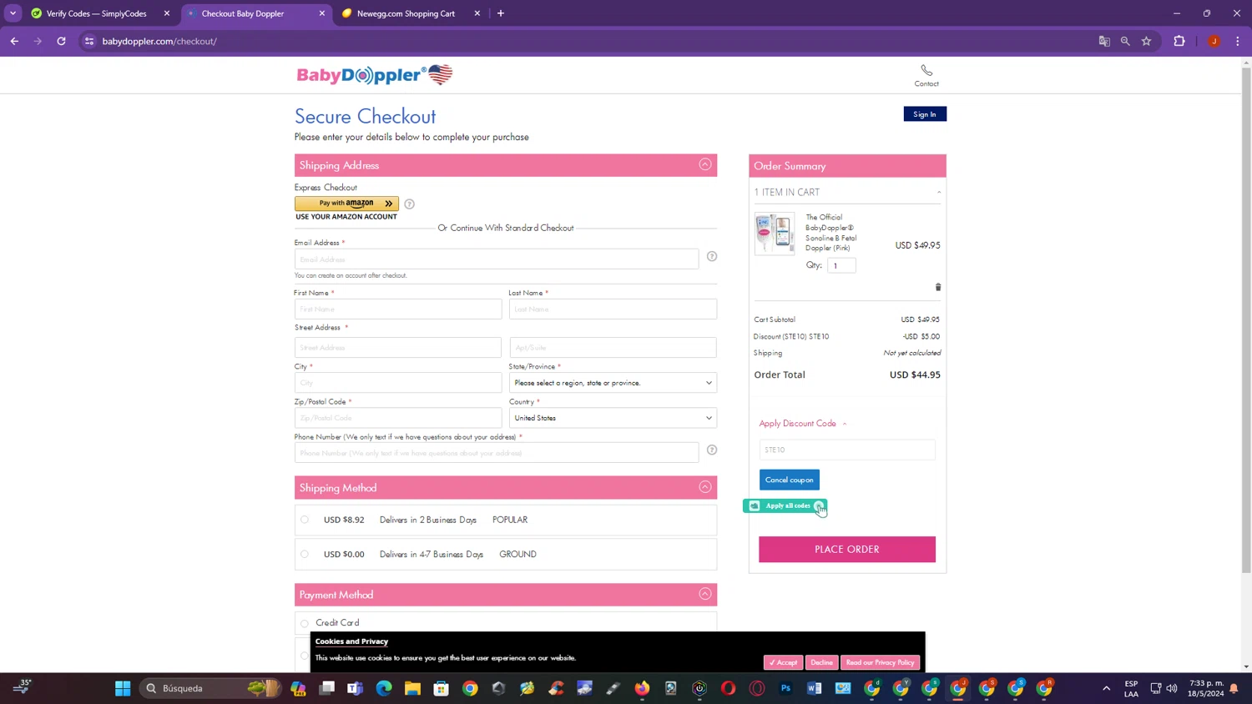Close the Verify Codes tab
The width and height of the screenshot is (1252, 704).
click(167, 13)
